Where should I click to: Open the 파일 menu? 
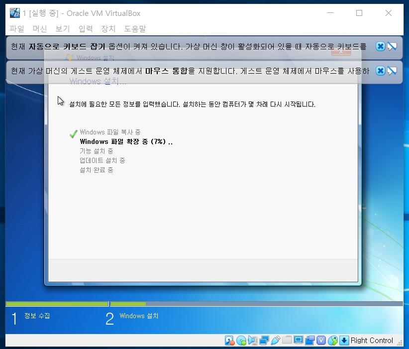point(17,28)
